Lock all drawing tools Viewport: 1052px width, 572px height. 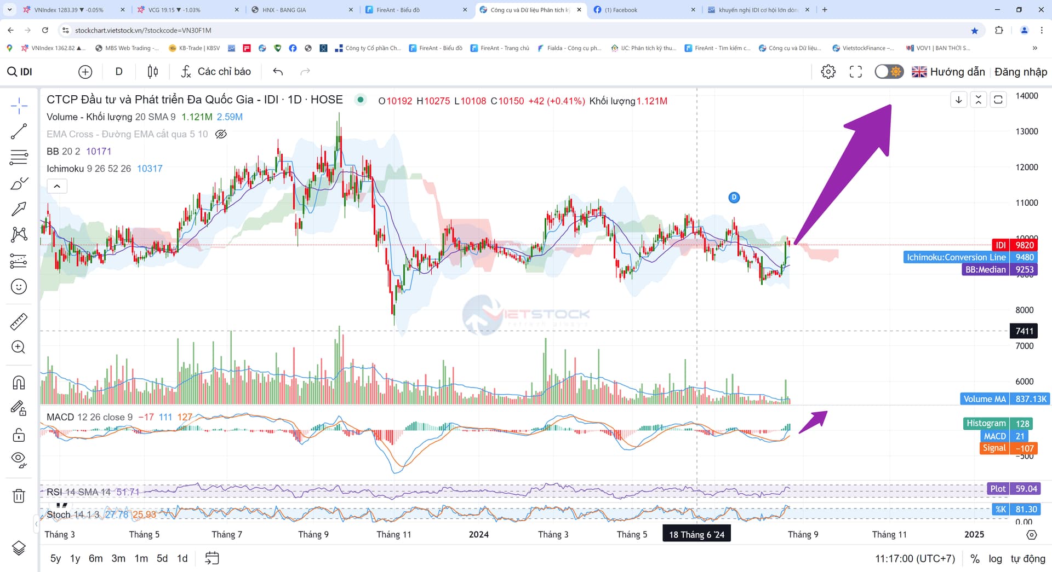[x=19, y=435]
